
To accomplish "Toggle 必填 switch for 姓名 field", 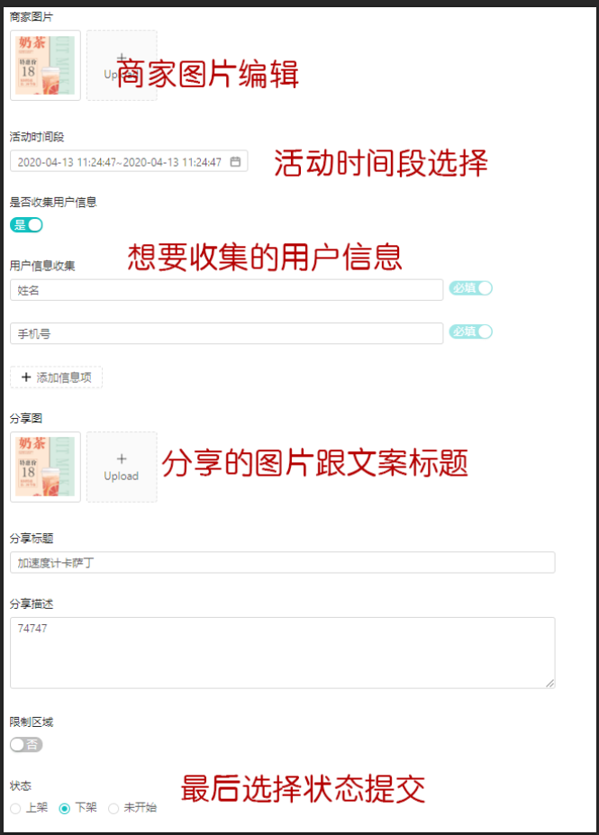I will tap(471, 288).
